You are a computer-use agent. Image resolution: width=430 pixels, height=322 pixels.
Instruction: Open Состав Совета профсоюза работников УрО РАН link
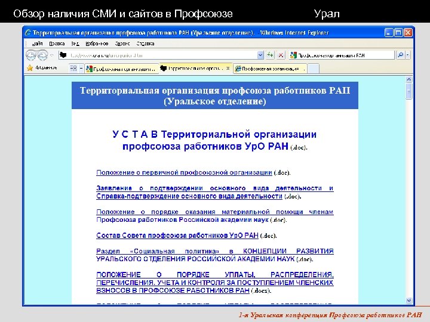pos(177,236)
